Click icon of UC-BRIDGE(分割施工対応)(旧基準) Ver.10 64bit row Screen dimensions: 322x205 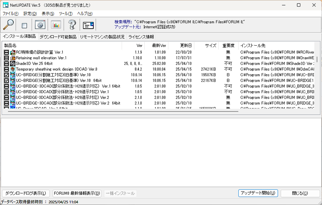coord(13,81)
